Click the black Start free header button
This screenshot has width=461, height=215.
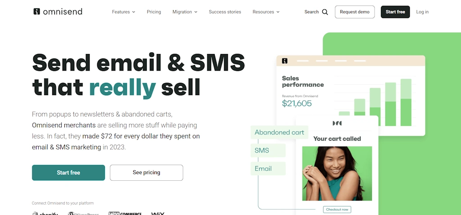tap(395, 12)
